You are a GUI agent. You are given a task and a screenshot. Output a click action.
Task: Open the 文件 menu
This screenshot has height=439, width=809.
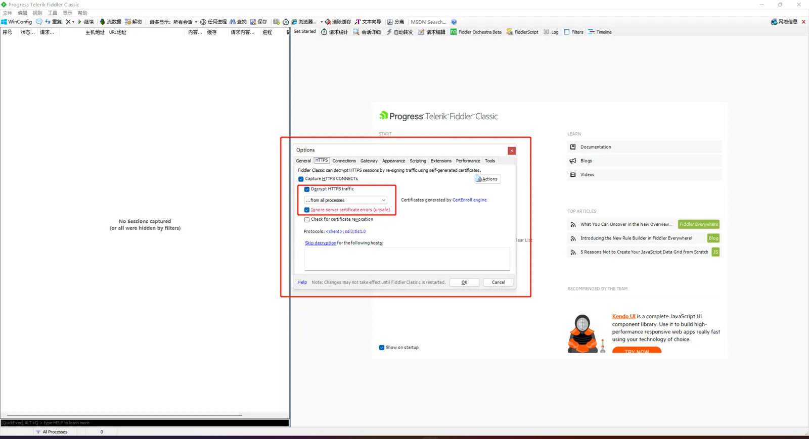[x=8, y=13]
